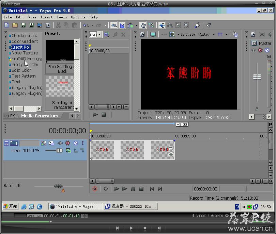Open the File menu
The width and height of the screenshot is (276, 234).
tap(8, 17)
